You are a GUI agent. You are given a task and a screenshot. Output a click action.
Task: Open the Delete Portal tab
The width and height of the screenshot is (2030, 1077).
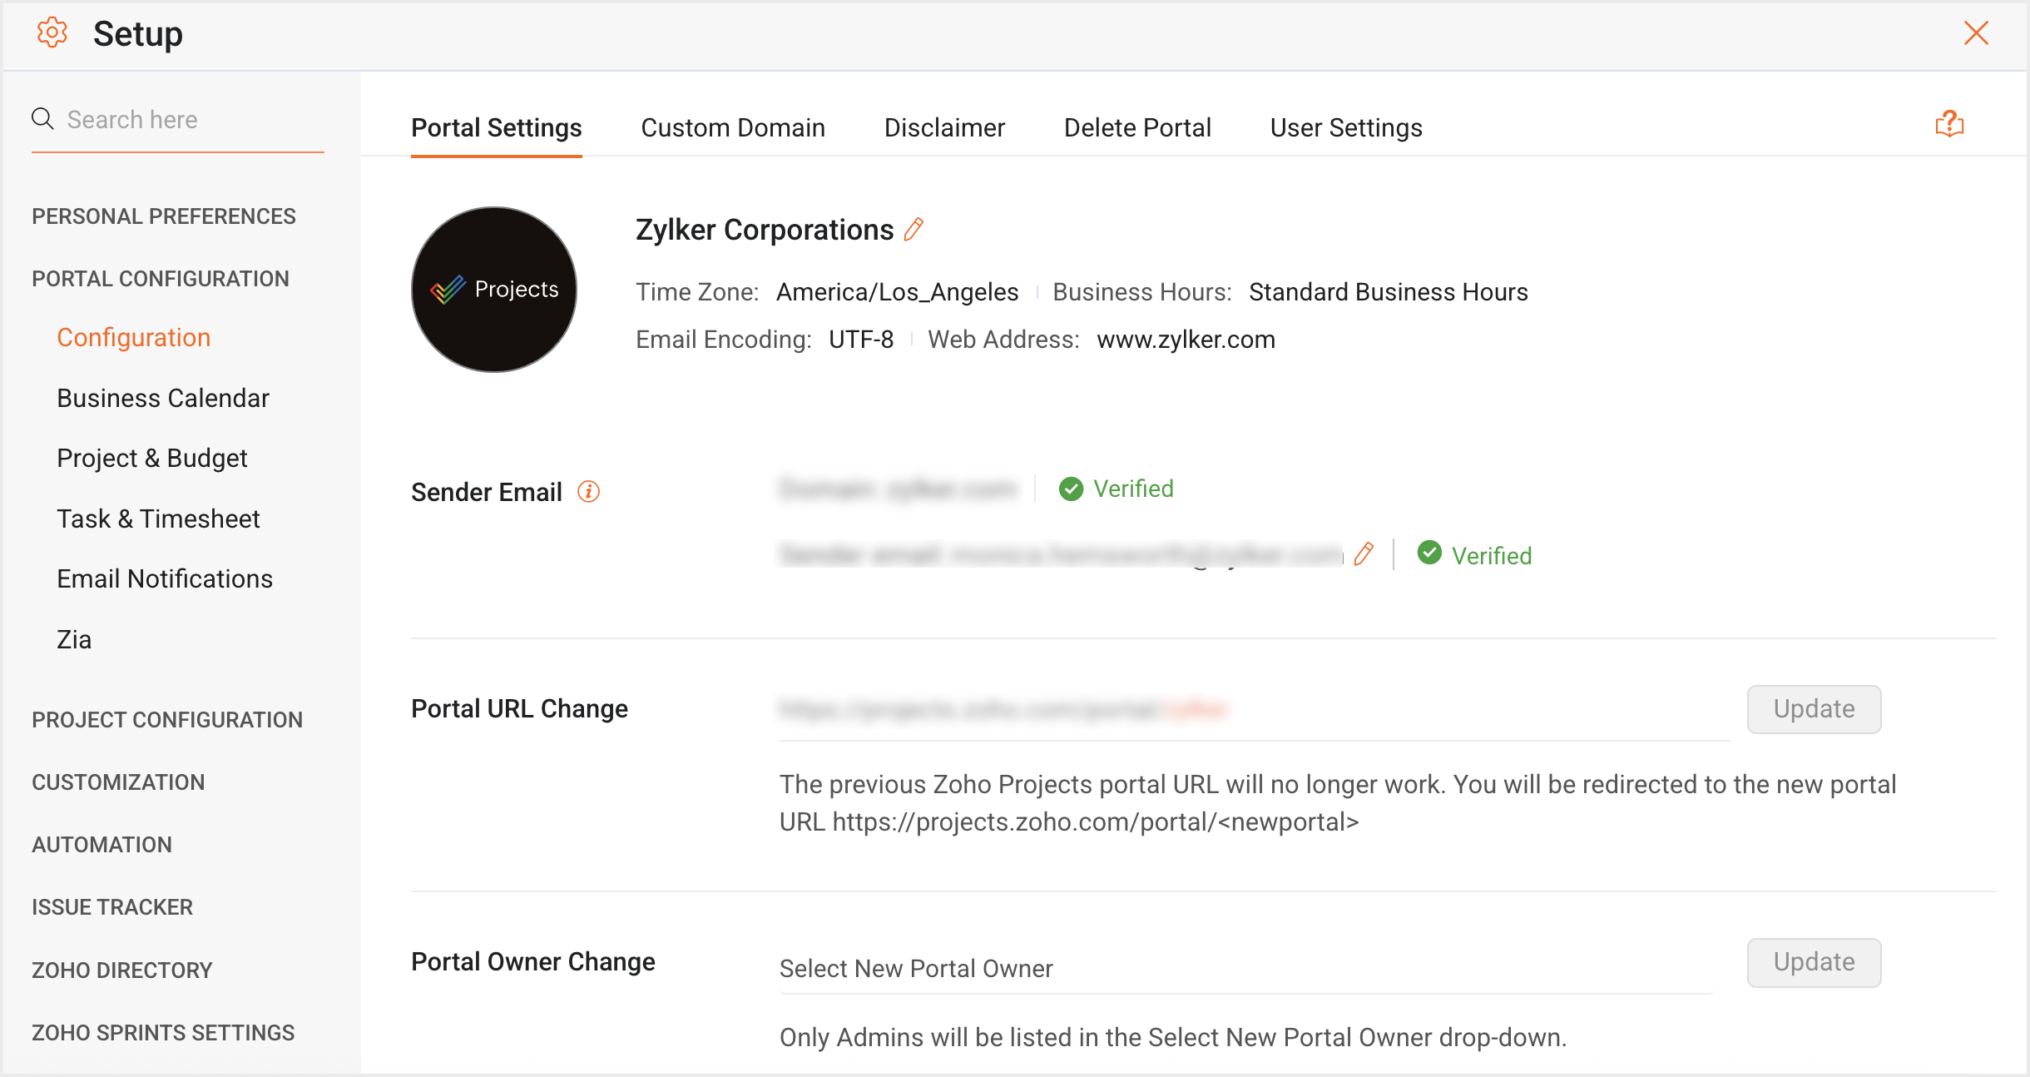[x=1137, y=127]
